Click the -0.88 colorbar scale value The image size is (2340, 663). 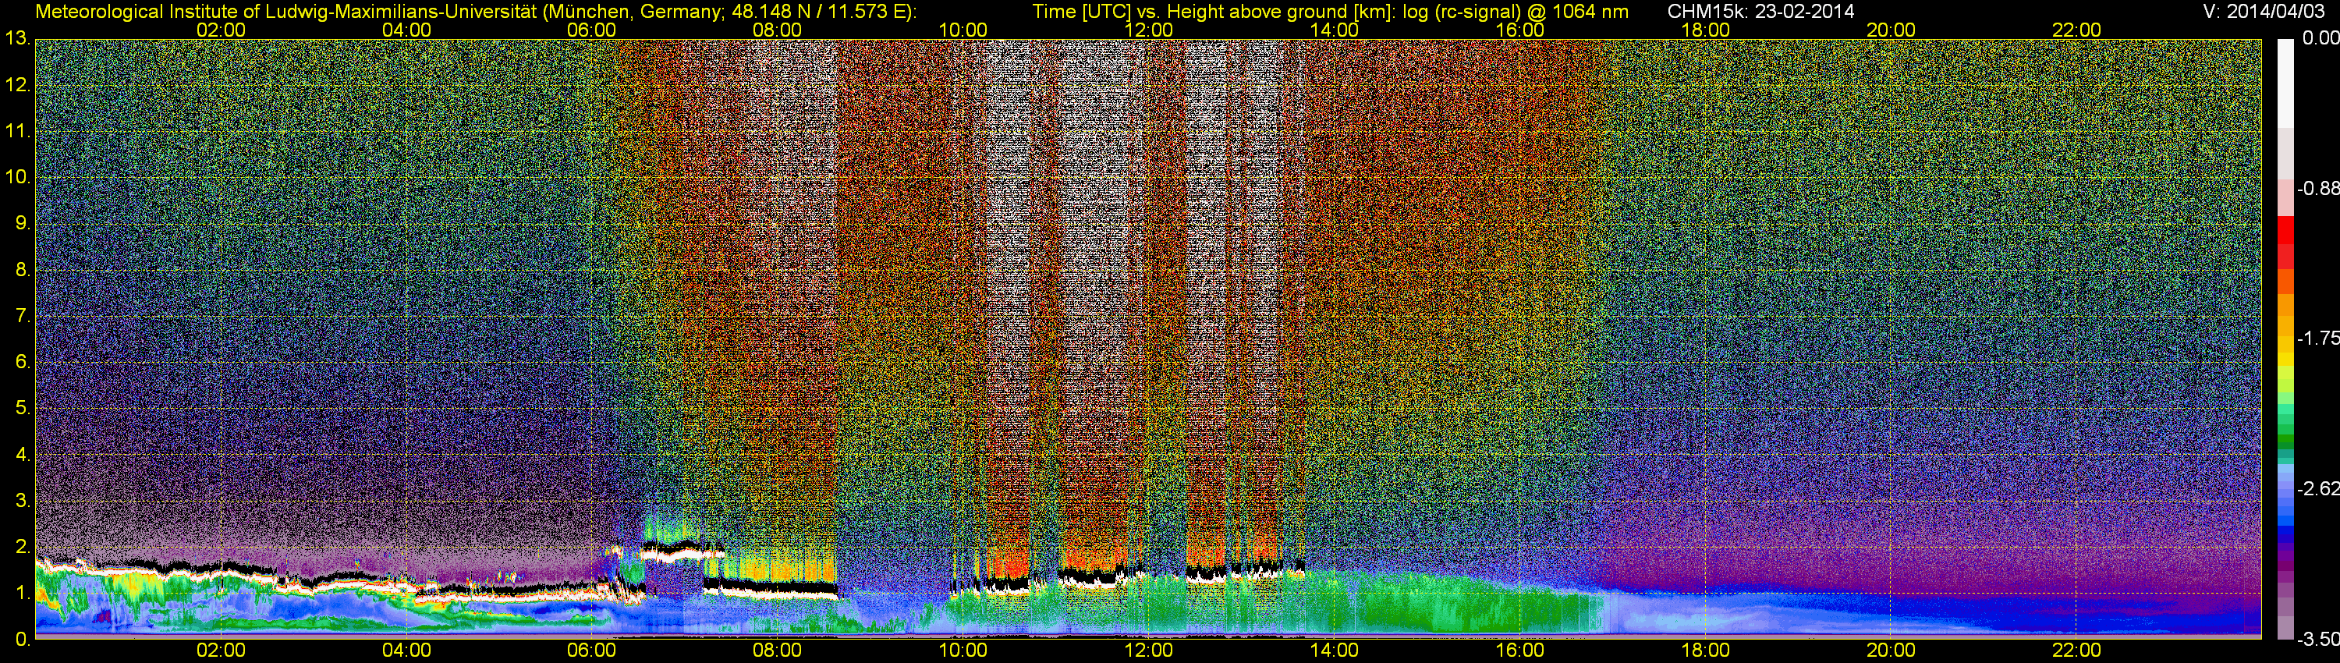coord(2318,189)
